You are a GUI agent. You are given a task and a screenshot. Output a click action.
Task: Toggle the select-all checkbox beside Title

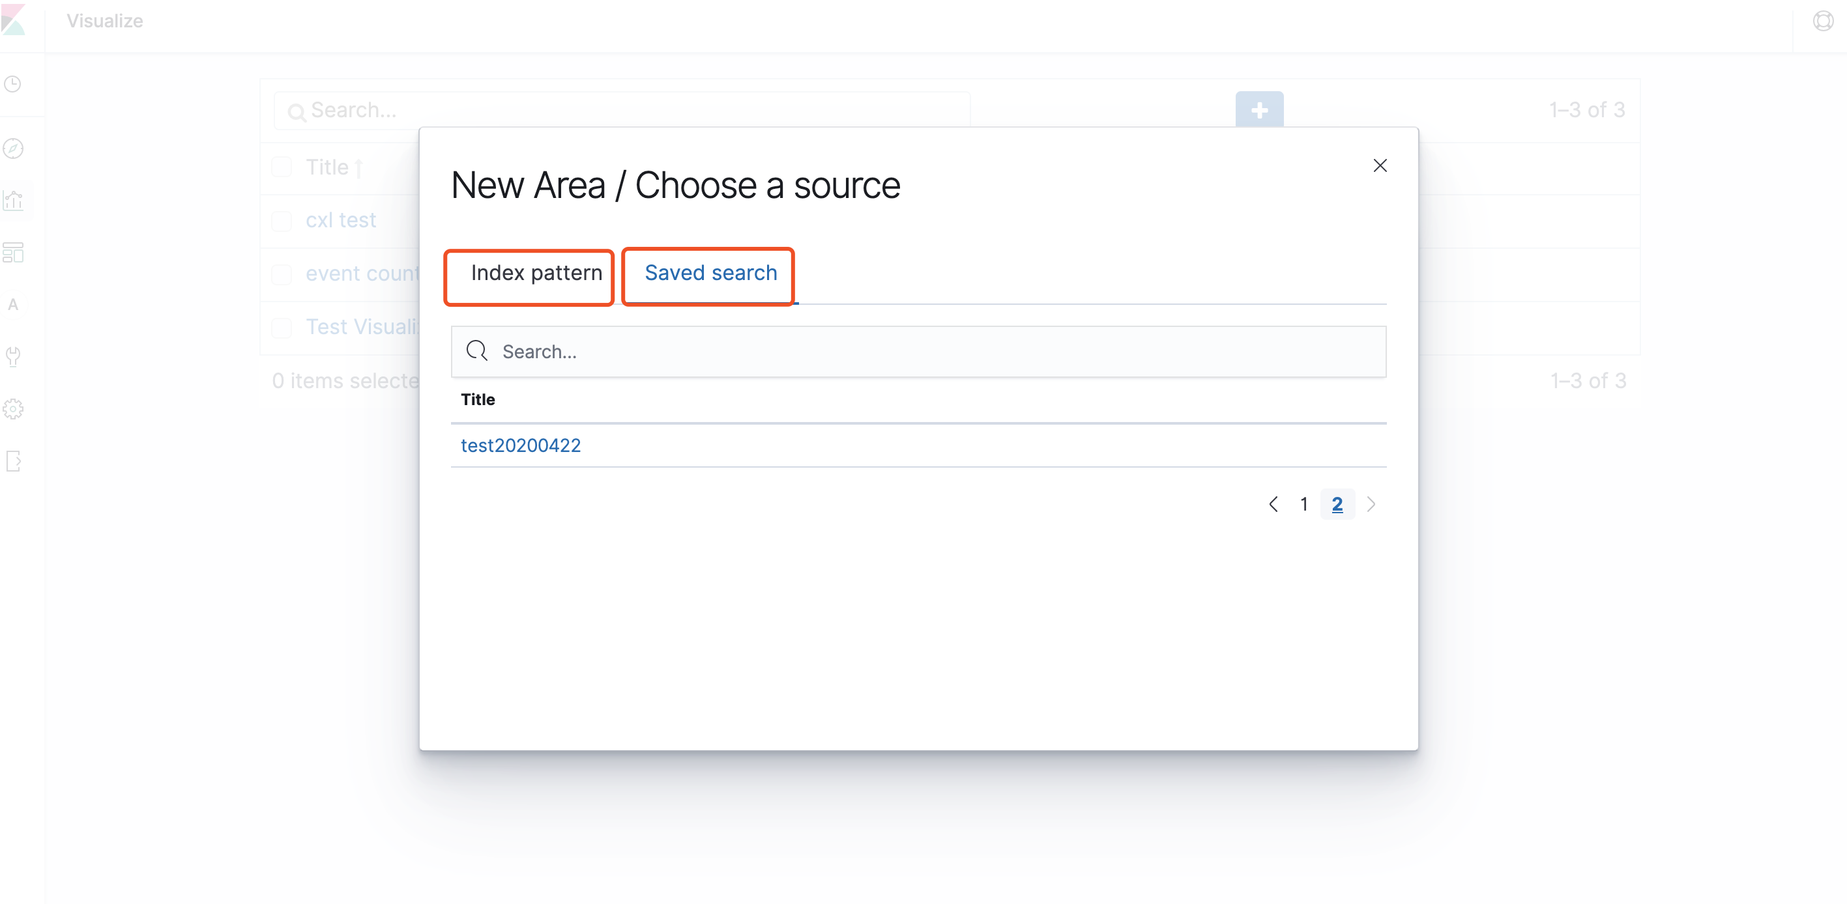(282, 167)
